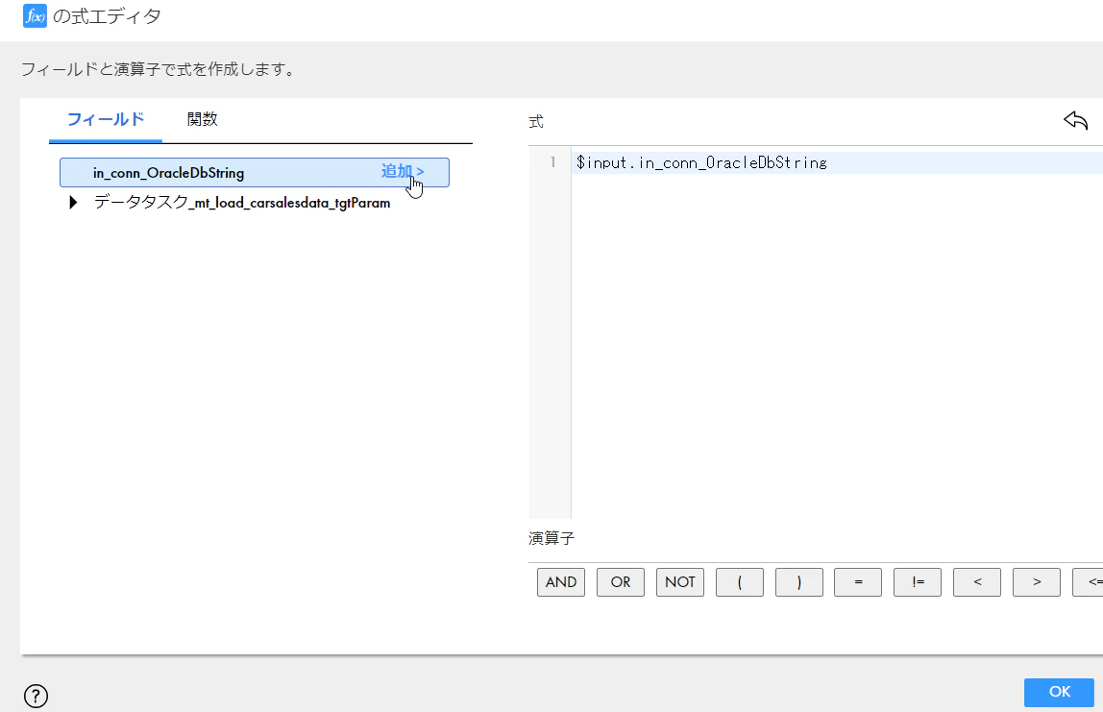
Task: Insert the AND operator
Action: click(561, 582)
